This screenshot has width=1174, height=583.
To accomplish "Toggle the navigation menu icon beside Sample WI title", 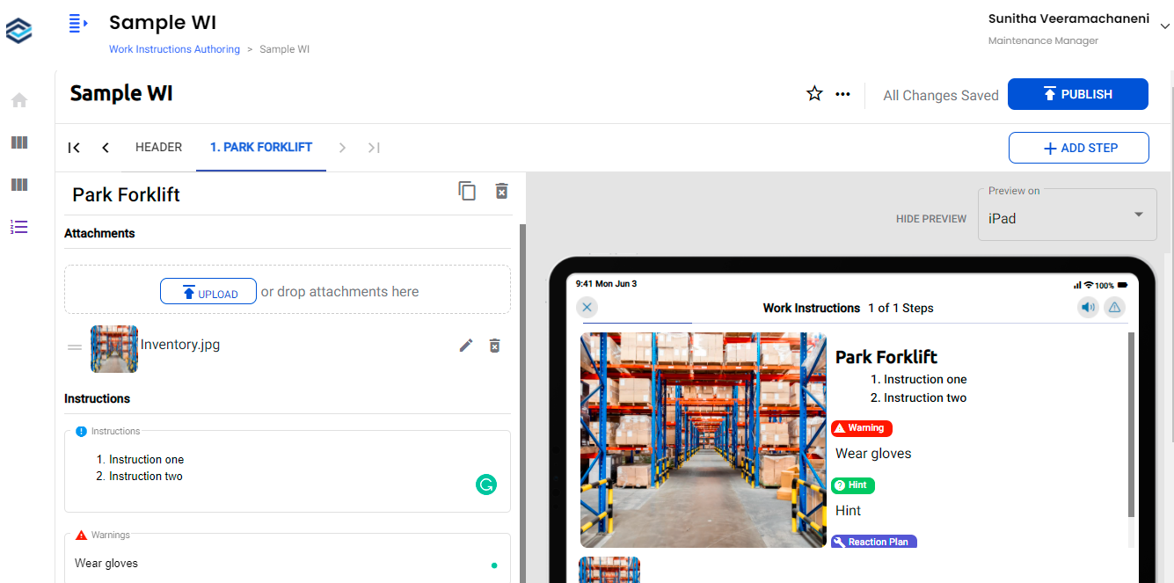I will click(78, 24).
